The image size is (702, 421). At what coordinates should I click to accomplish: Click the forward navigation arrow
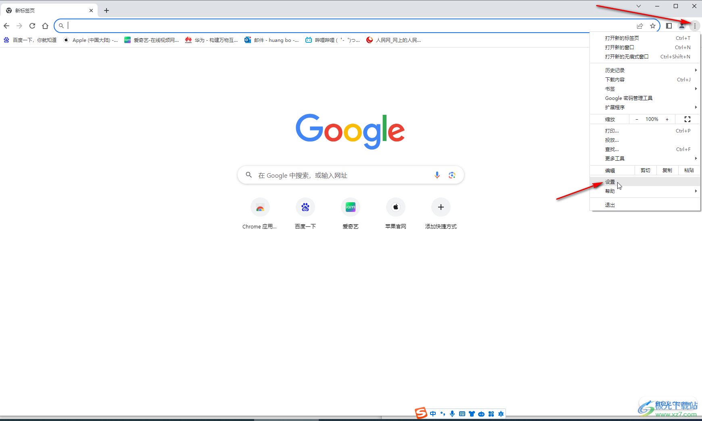coord(19,26)
